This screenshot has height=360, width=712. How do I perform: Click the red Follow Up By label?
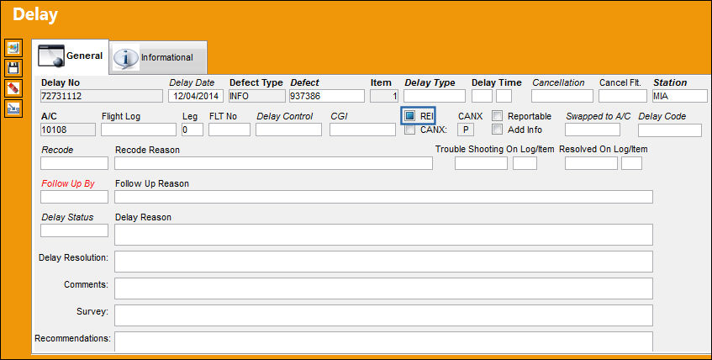click(68, 183)
